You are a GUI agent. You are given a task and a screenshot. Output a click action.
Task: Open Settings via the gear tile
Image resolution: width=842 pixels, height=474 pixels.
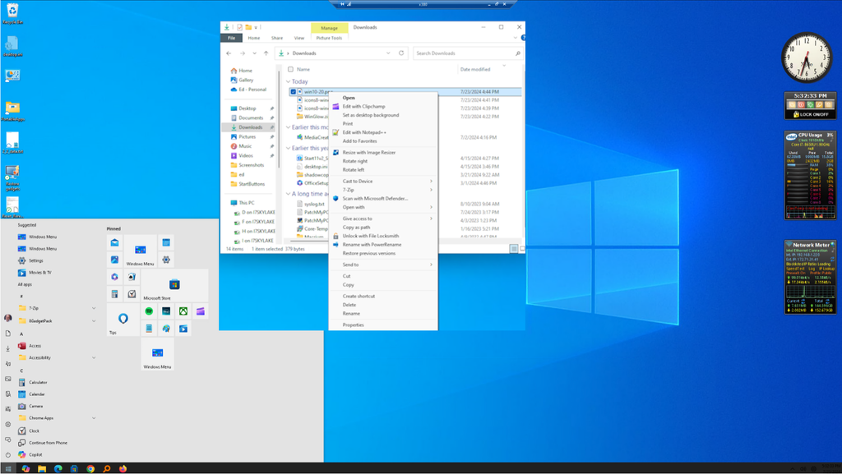[x=166, y=259]
